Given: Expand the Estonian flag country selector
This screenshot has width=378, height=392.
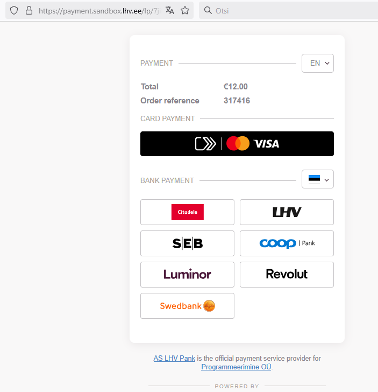Looking at the screenshot, I should [x=318, y=179].
